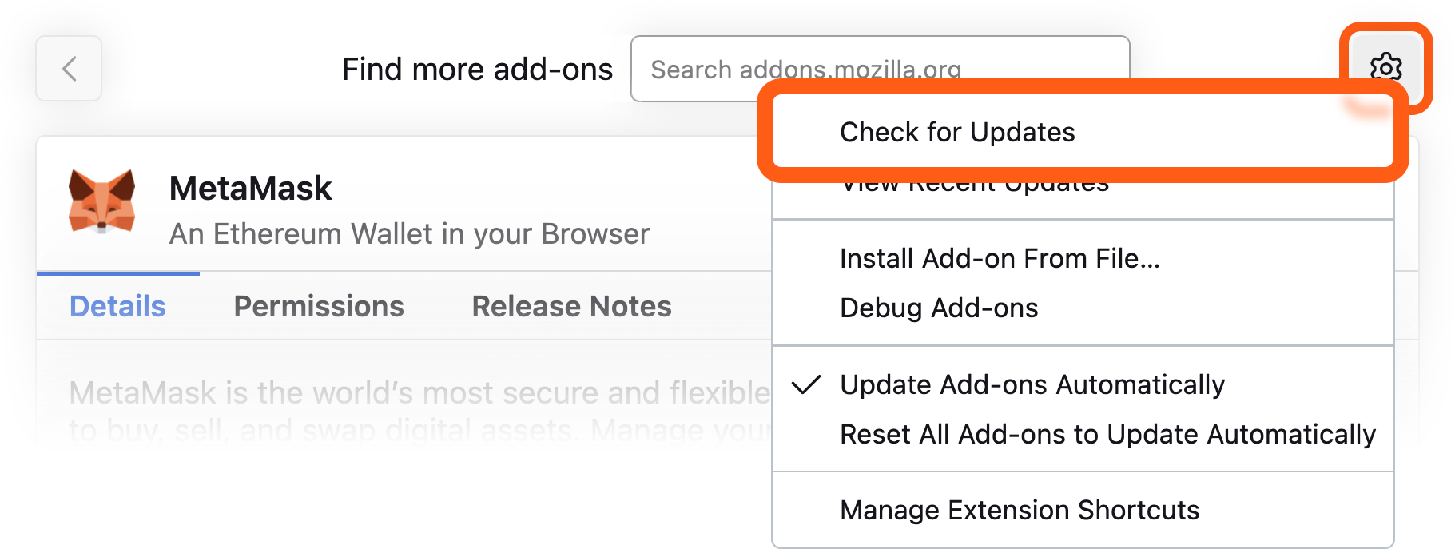Image resolution: width=1455 pixels, height=549 pixels.
Task: Click the highlighted Check for Updates entry
Action: (x=957, y=132)
